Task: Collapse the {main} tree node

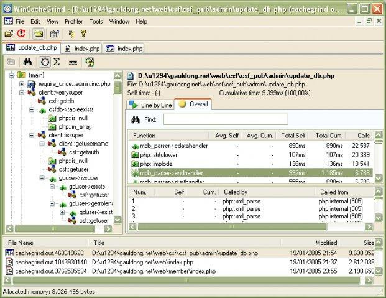Action: point(11,75)
